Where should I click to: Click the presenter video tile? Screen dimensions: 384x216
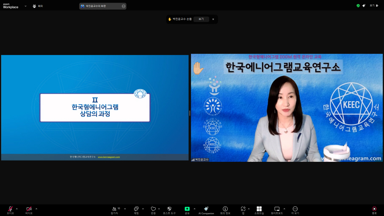coord(287,108)
